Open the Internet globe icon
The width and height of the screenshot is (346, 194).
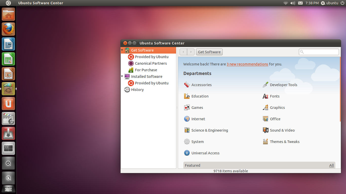(187, 119)
